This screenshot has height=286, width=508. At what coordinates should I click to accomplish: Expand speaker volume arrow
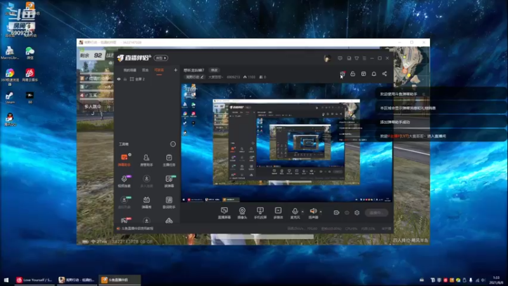pyautogui.click(x=321, y=212)
